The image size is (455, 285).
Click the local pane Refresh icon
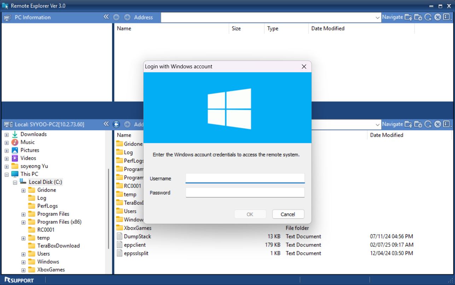428,124
